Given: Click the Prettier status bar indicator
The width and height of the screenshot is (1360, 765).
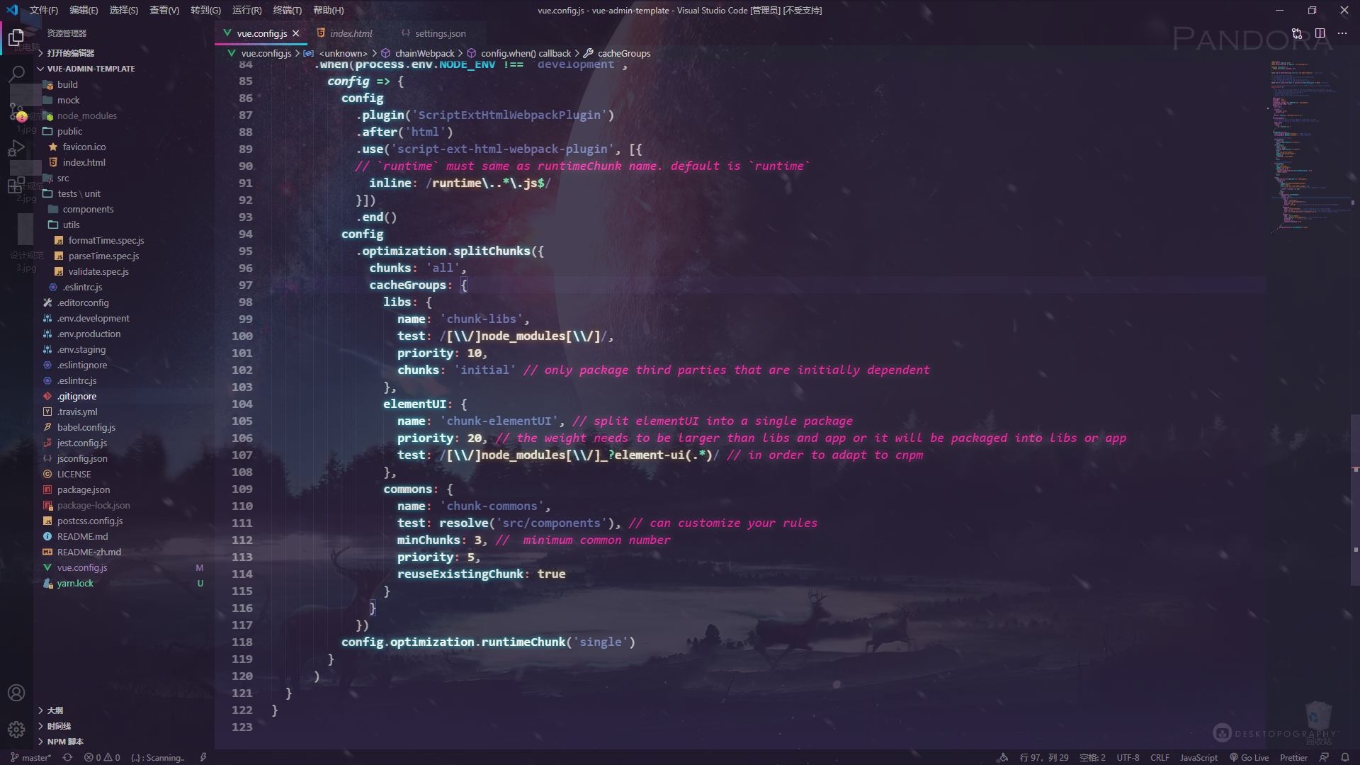Looking at the screenshot, I should tap(1294, 757).
